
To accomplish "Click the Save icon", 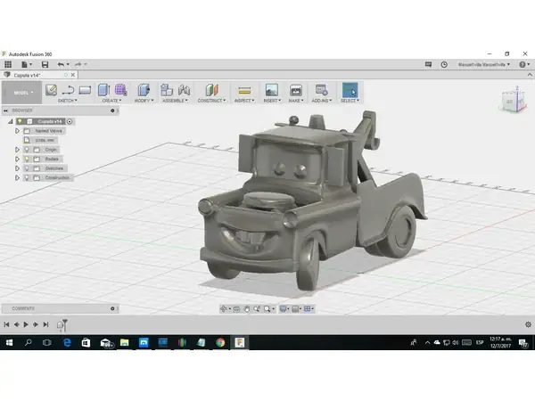I will [45, 64].
